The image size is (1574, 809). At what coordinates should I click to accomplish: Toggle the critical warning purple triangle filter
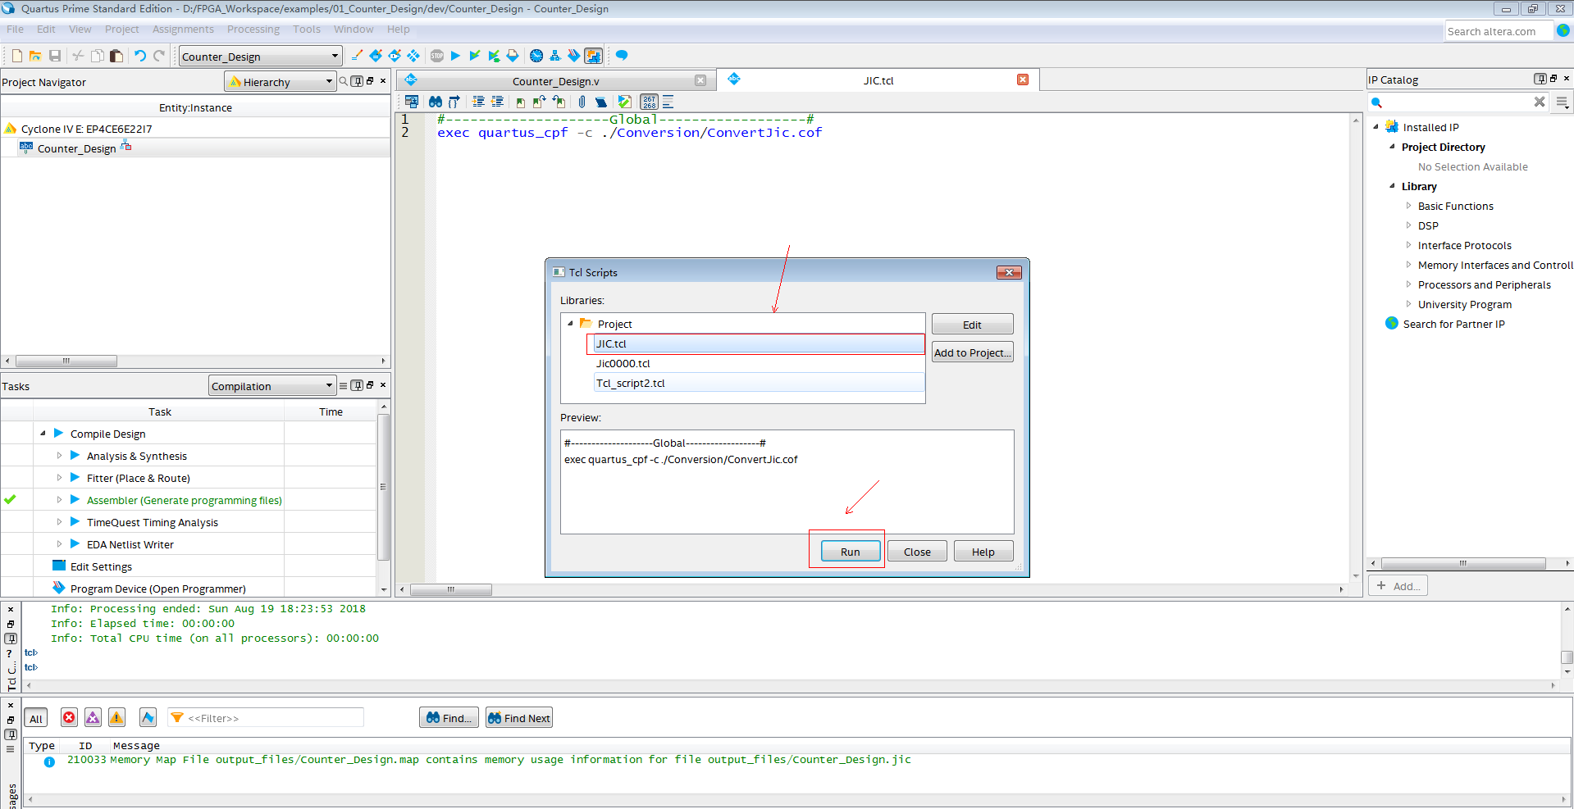93,718
